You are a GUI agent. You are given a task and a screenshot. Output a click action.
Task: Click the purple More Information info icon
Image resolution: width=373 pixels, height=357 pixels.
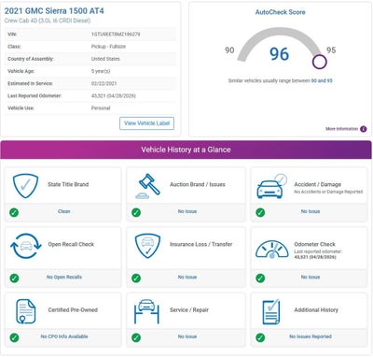pos(364,129)
